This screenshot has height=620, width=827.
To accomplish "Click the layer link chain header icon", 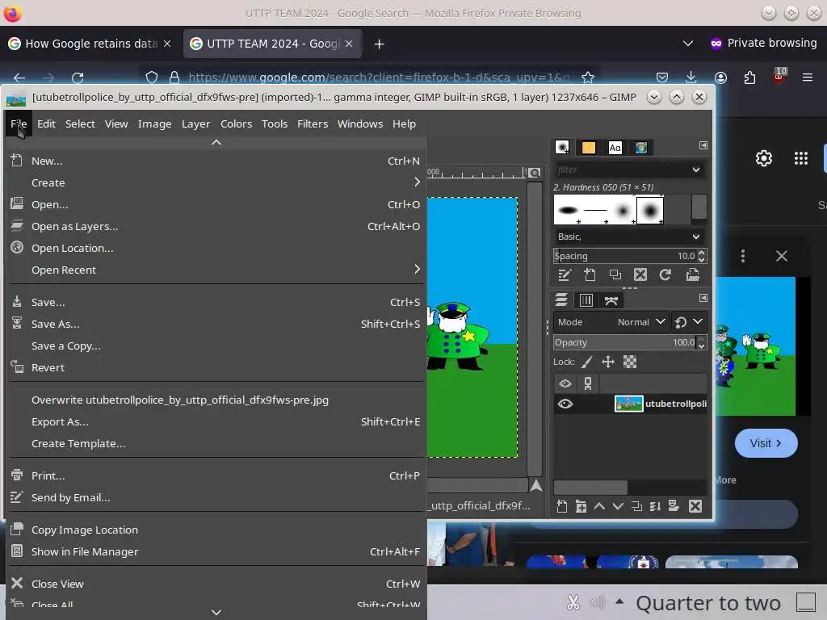I will [588, 383].
